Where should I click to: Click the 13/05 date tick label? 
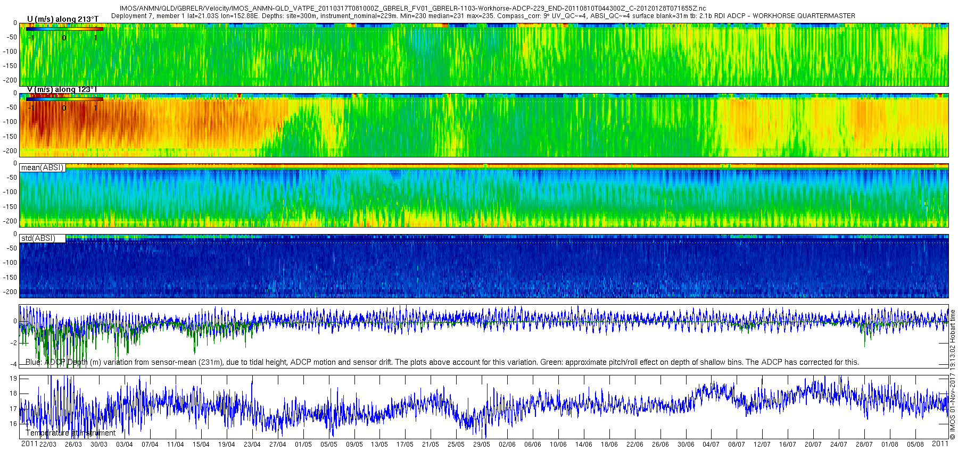pos(379,445)
